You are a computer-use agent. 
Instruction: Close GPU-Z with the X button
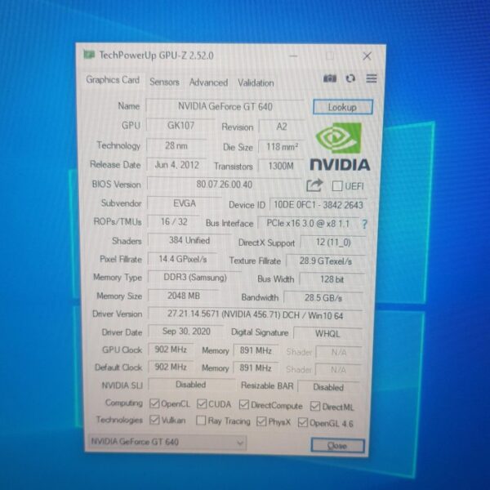tap(367, 56)
